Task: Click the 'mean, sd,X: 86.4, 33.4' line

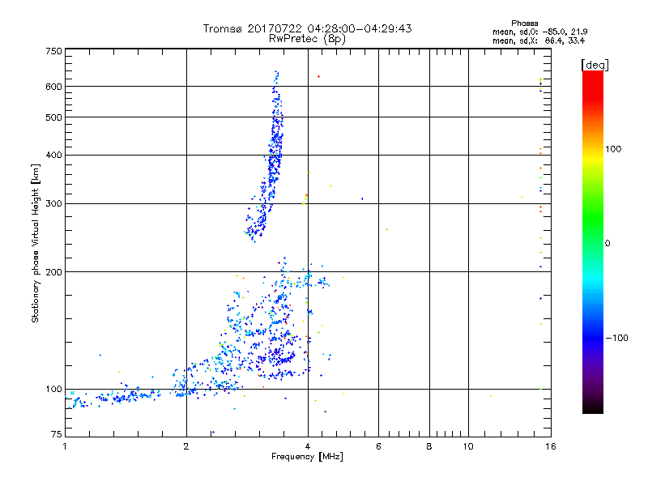Action: coord(539,40)
